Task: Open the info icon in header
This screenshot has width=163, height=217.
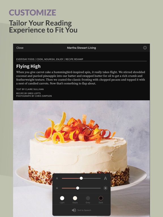Action: point(145,48)
